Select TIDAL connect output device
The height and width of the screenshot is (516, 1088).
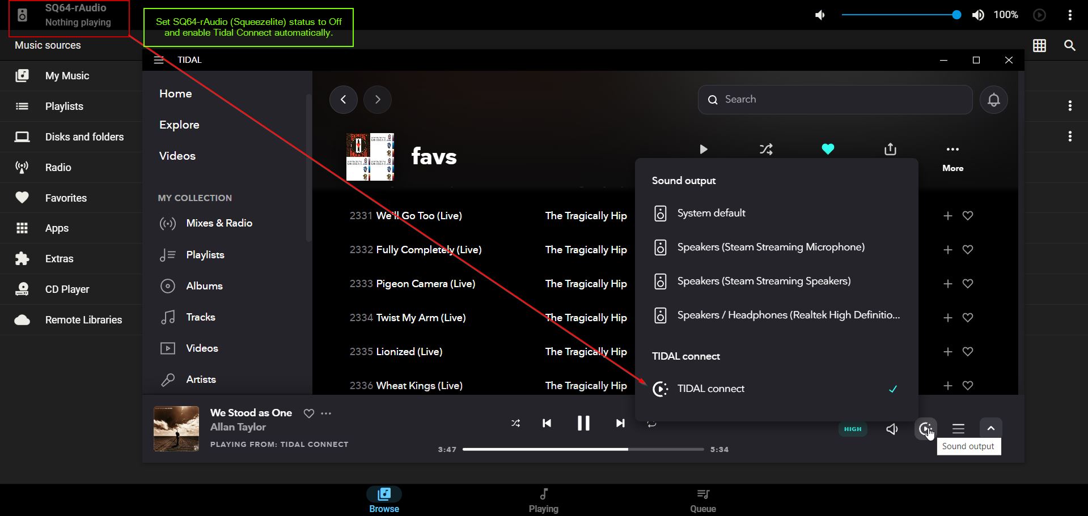(776, 389)
